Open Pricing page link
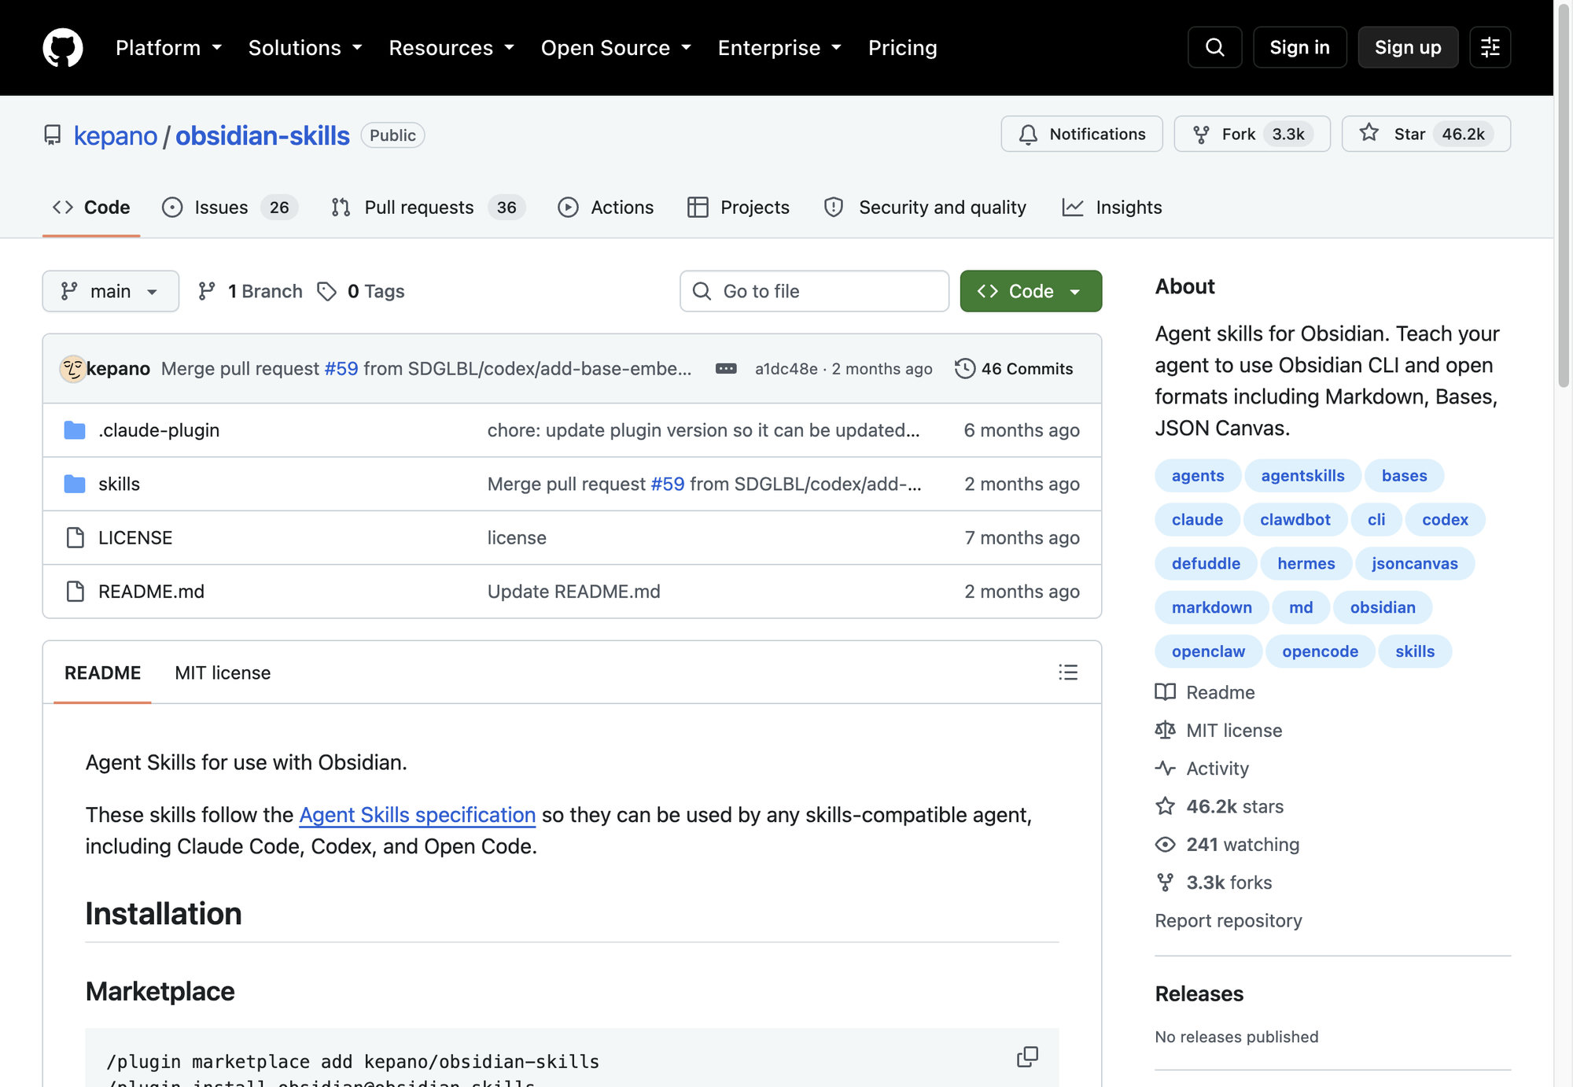 [x=902, y=48]
